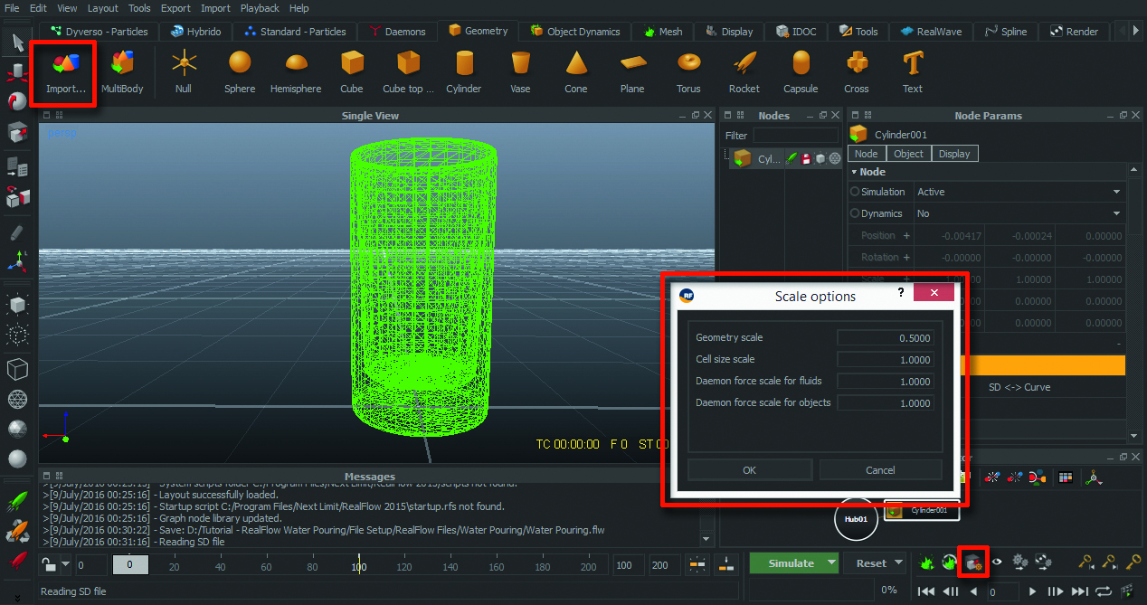Toggle the Cylinder node's red save/export icon
Screen dimensions: 1147x605
(x=805, y=158)
